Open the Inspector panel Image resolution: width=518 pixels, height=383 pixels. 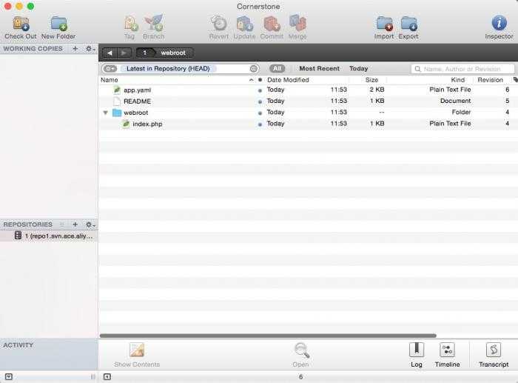499,23
